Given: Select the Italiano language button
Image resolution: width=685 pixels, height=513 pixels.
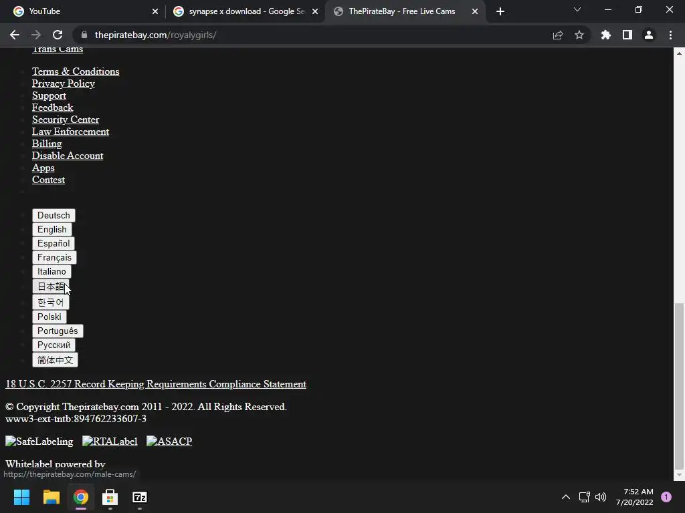Looking at the screenshot, I should (x=52, y=271).
